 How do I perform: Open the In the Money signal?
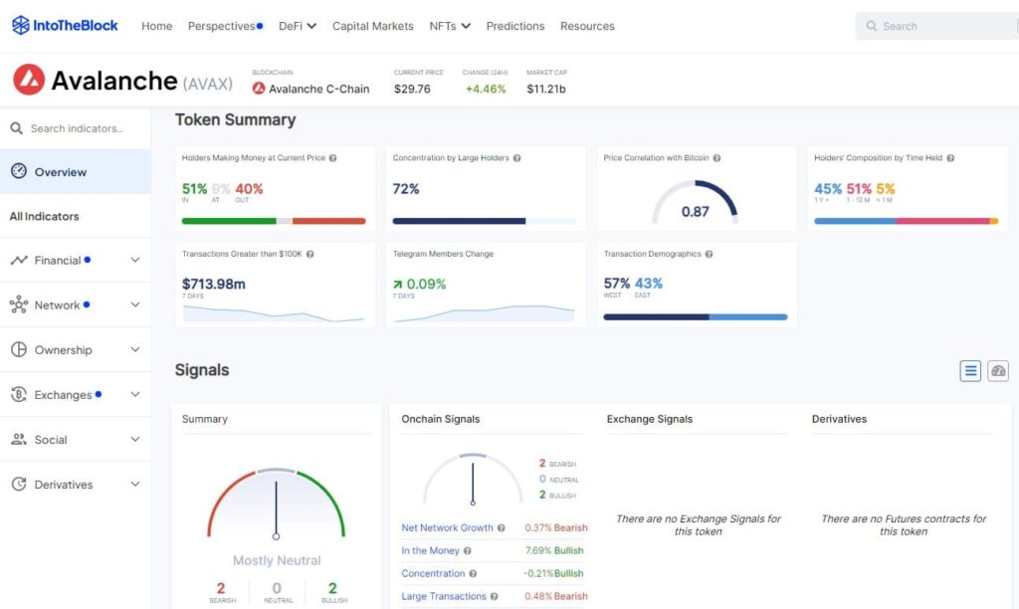tap(430, 550)
